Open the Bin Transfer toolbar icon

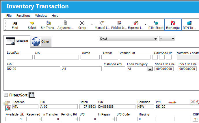click(49, 23)
